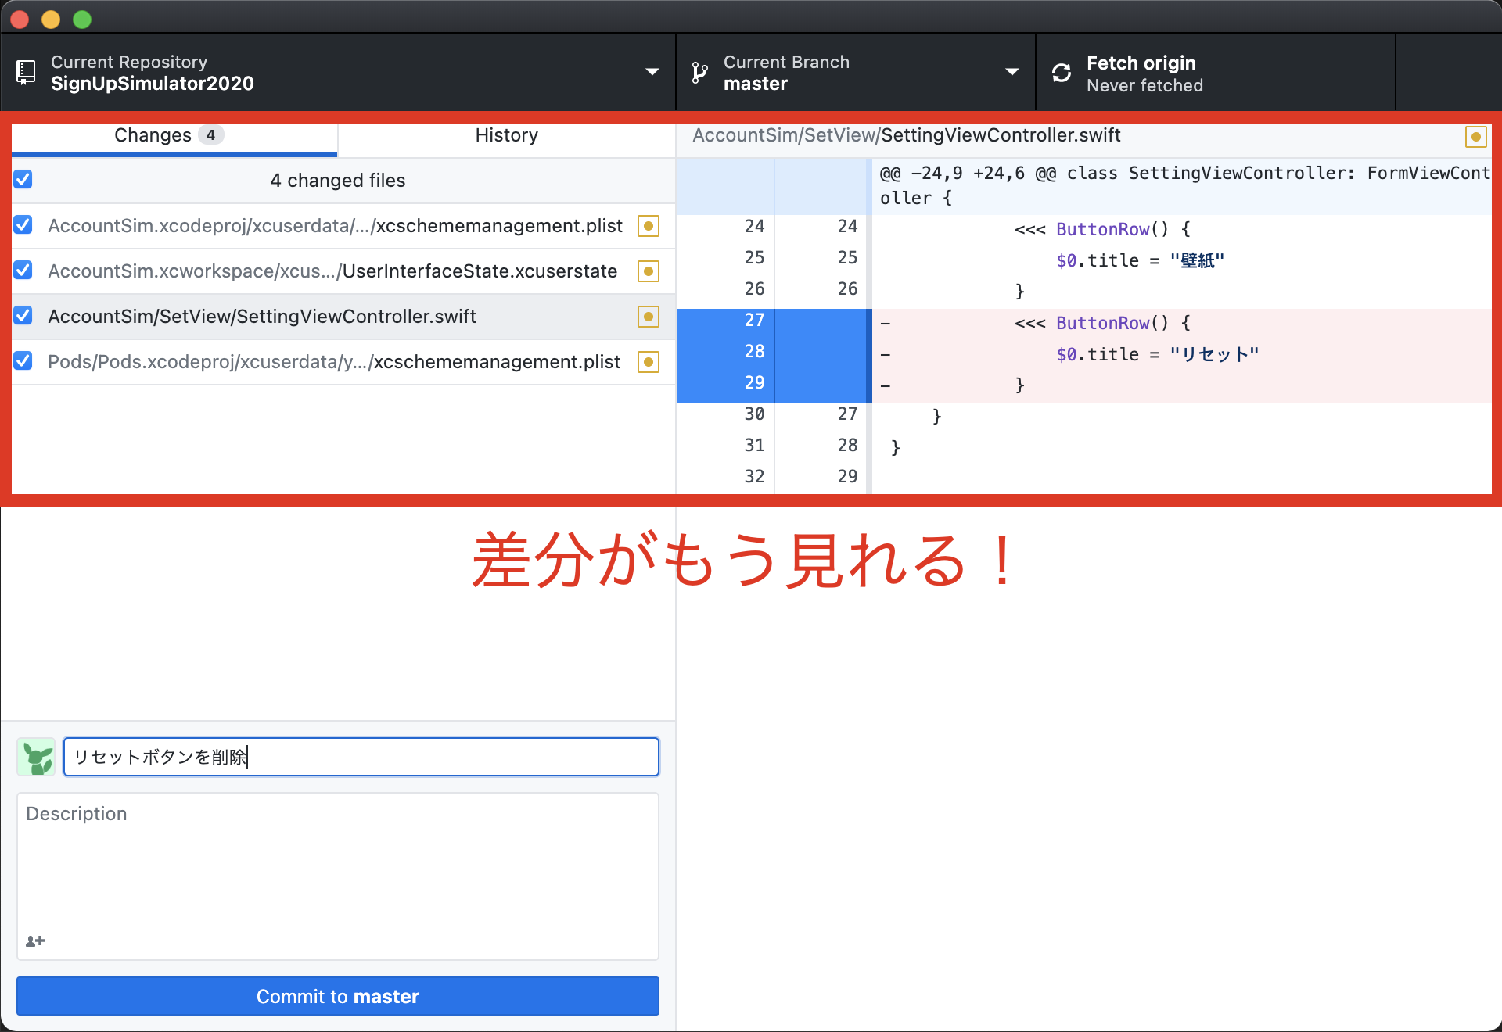Click the yellow dot next to UserInterfaceState.xcuserstate
Viewport: 1502px width, 1032px height.
click(x=649, y=271)
